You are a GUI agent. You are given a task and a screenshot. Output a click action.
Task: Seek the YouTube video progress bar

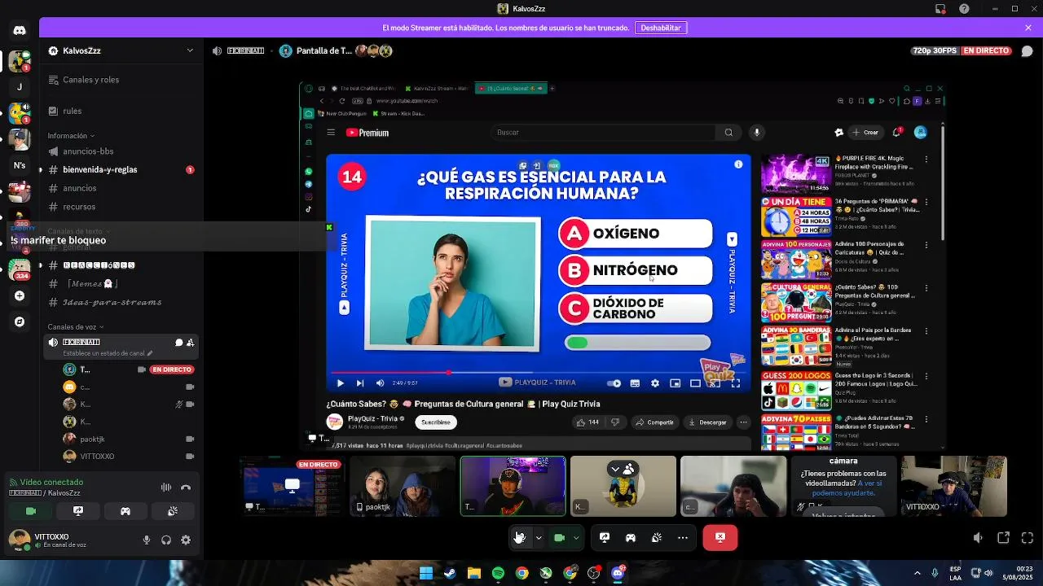pyautogui.click(x=538, y=373)
